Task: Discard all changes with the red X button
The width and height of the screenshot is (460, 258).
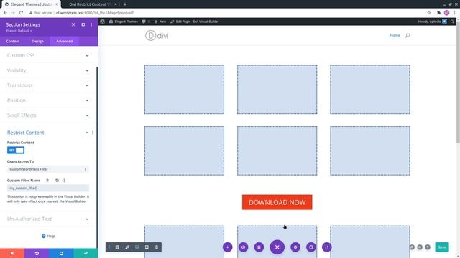Action: pos(12,253)
